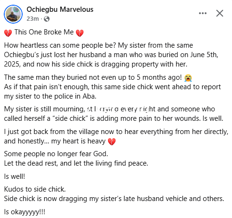Click the broken heart emoji before the title
The image size is (232, 218).
click(x=8, y=33)
